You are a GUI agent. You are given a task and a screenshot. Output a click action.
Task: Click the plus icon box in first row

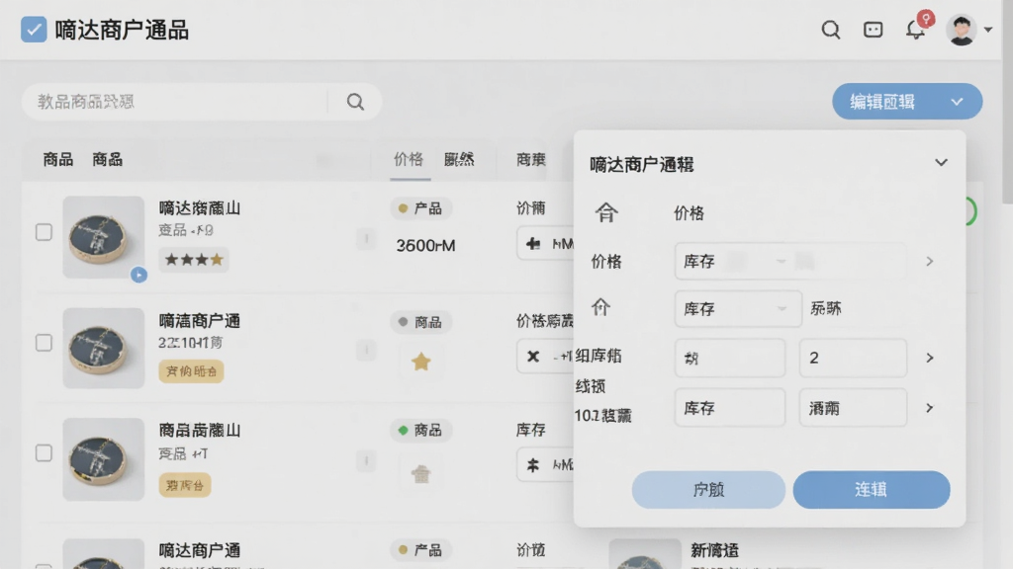click(545, 244)
